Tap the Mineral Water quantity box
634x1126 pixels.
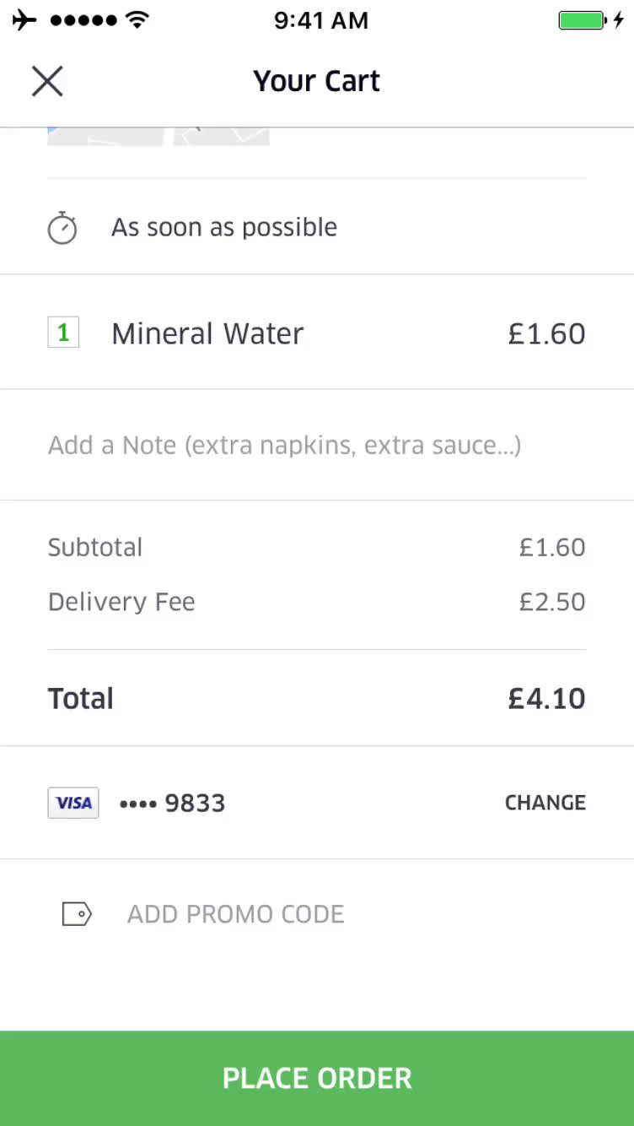pyautogui.click(x=63, y=333)
